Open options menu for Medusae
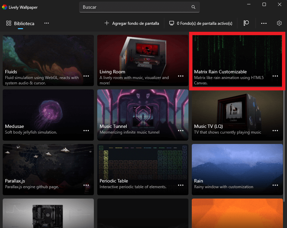The height and width of the screenshot is (228, 287). [x=86, y=131]
